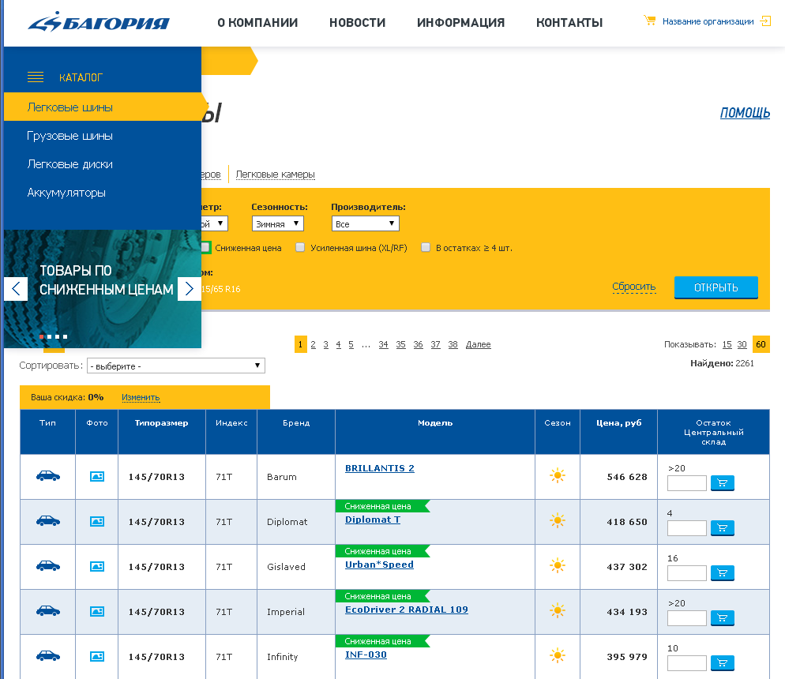Open Diplomat T model link
785x679 pixels.
[x=373, y=520]
